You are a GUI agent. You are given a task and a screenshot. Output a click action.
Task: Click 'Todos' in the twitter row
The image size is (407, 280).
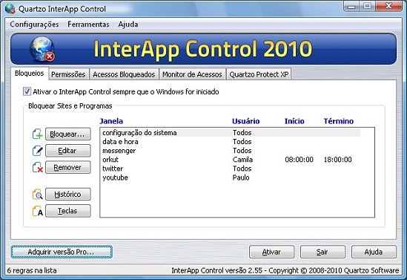click(x=242, y=169)
